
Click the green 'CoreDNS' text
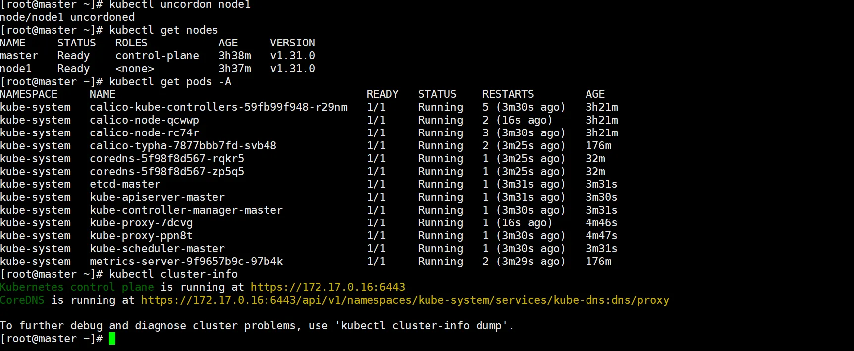22,300
